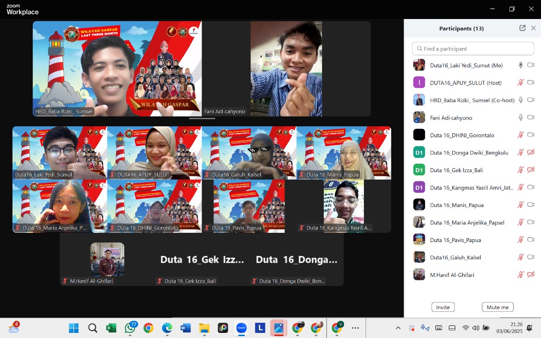541x338 pixels.
Task: Close the Participants panel
Action: [x=533, y=28]
